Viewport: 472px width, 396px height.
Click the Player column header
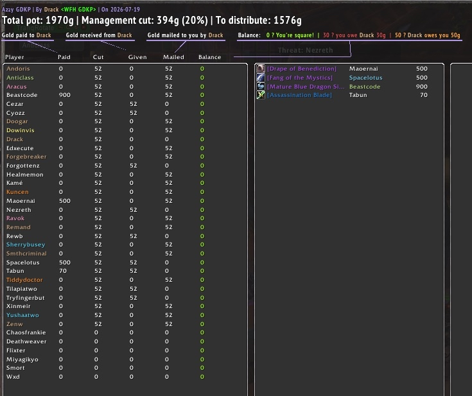(x=14, y=57)
